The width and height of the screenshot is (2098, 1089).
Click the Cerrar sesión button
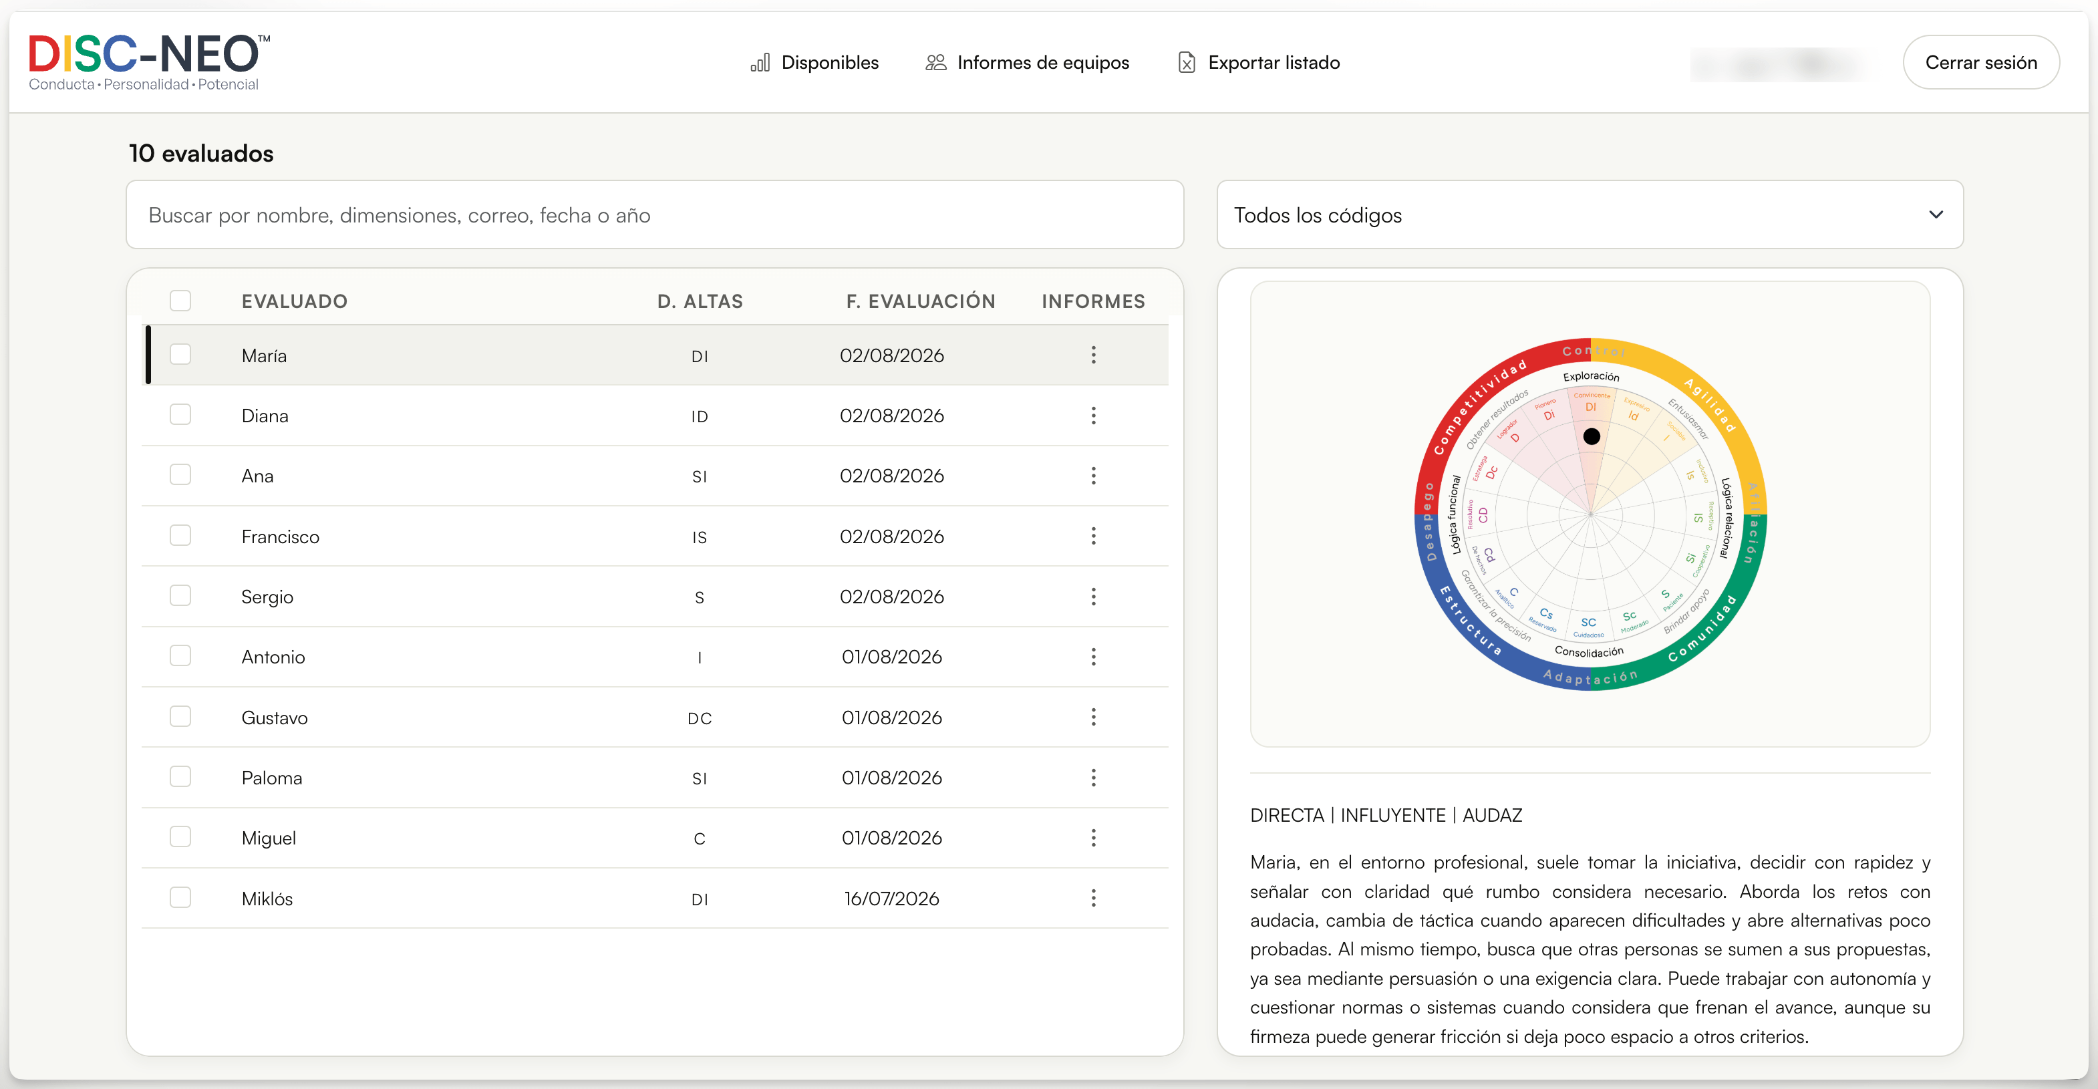pos(1980,63)
